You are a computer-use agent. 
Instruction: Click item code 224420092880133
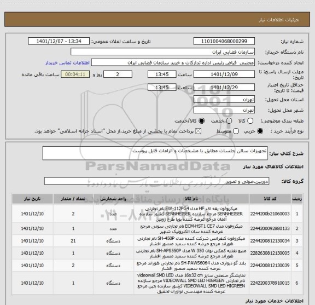[x=270, y=228]
